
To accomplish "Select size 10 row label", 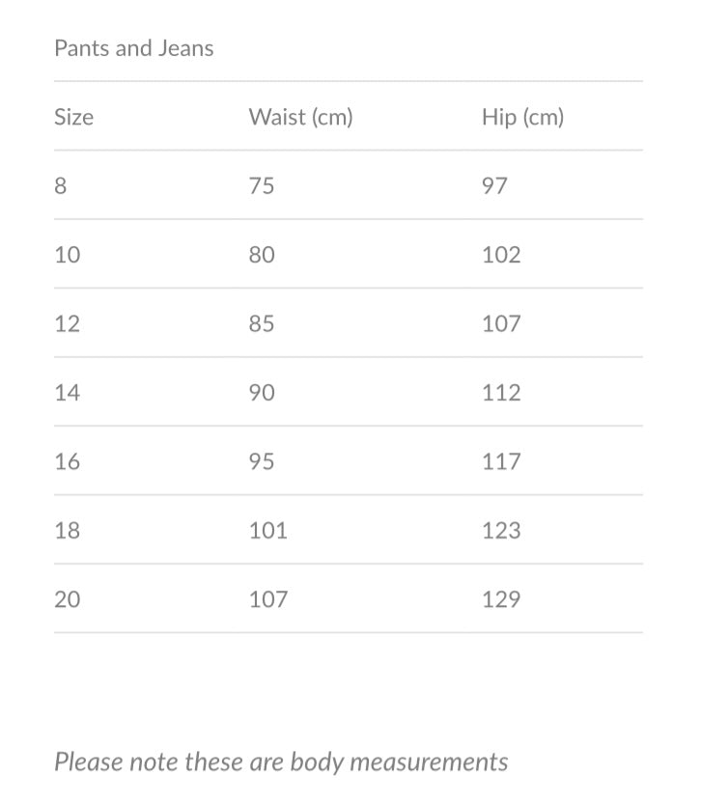I will point(68,255).
